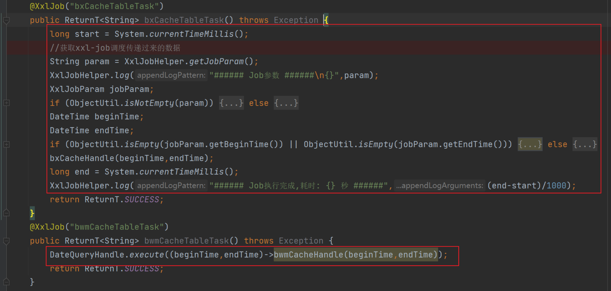Click ReturnT.SUCCESS in first method

pyautogui.click(x=122, y=200)
